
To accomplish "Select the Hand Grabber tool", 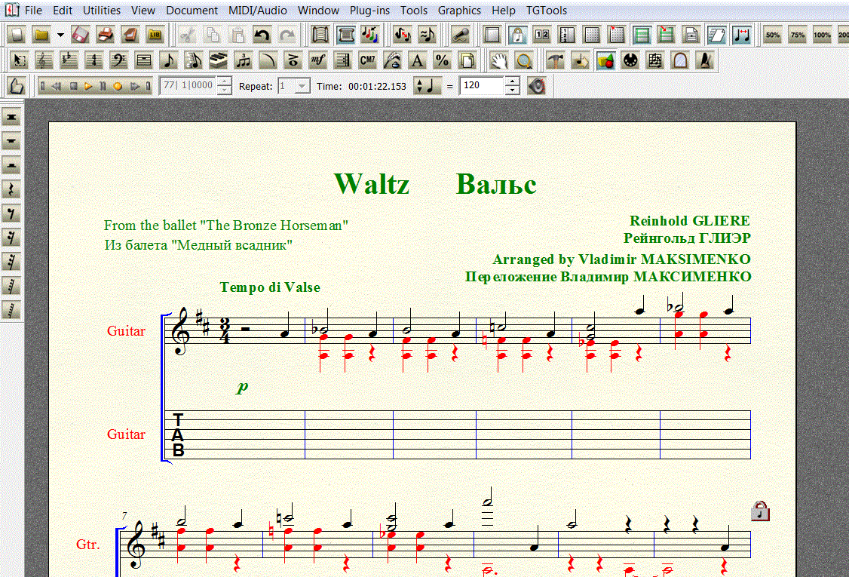I will [498, 60].
